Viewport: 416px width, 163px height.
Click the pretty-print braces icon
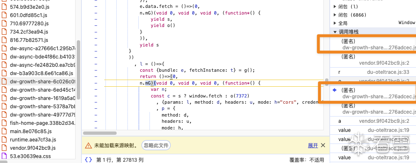pos(88,160)
